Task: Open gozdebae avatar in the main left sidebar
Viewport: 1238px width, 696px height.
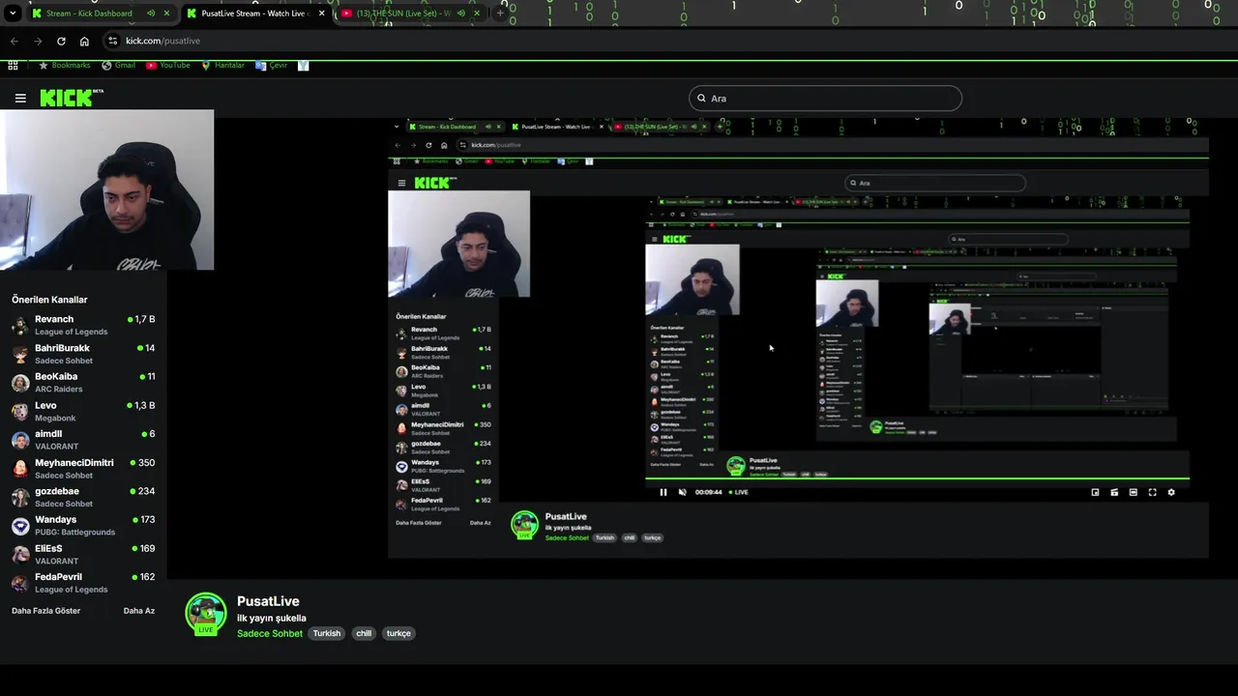Action: click(x=19, y=497)
